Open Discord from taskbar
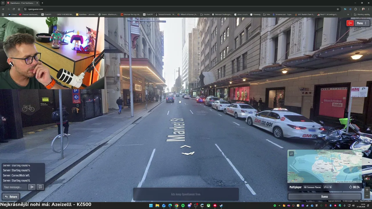Screen dimensions: 372x209 tap(189, 206)
